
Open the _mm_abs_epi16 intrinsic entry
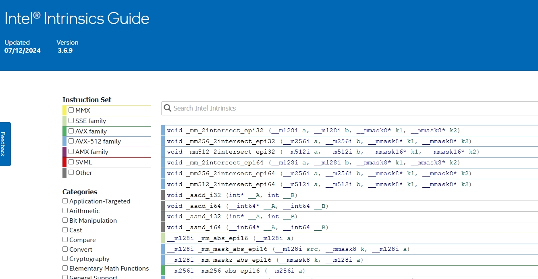coord(349,238)
